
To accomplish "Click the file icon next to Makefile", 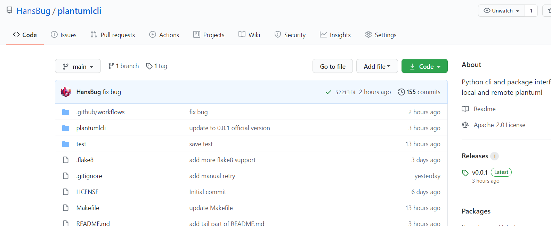I will click(x=66, y=208).
